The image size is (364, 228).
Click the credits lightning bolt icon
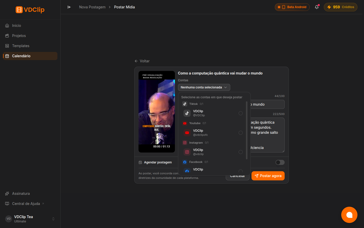(329, 7)
